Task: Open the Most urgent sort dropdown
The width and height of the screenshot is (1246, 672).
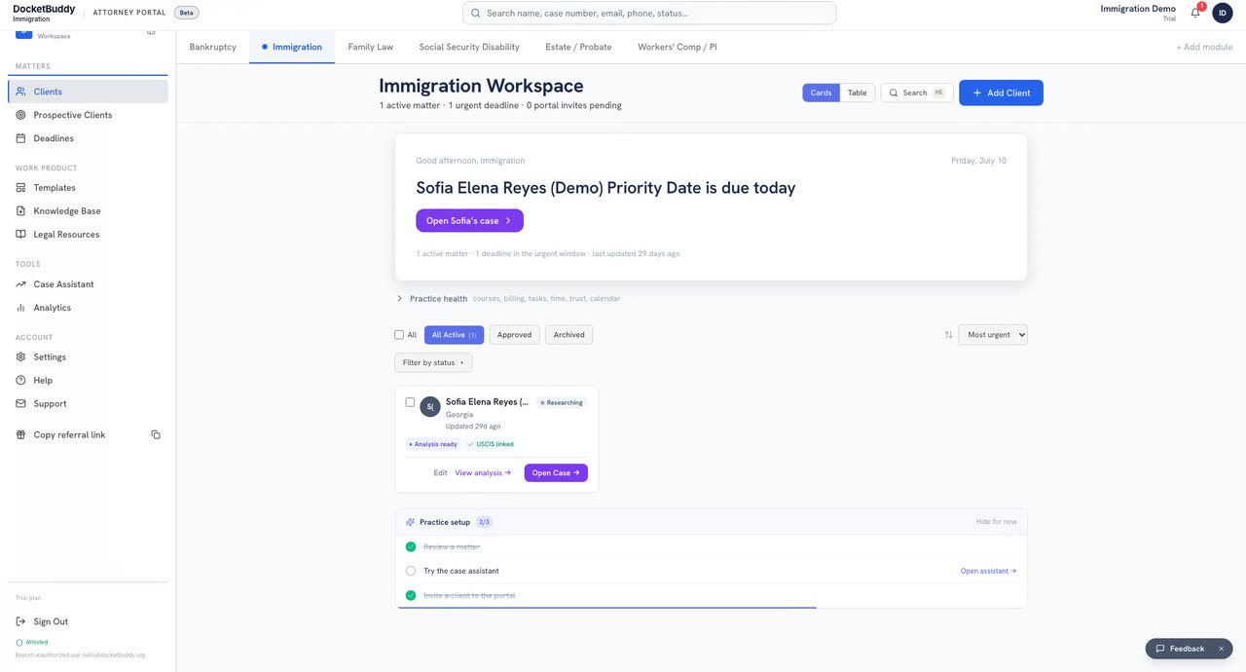Action: pos(993,335)
